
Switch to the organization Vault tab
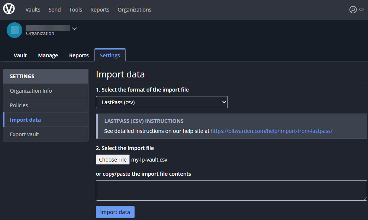pos(20,55)
